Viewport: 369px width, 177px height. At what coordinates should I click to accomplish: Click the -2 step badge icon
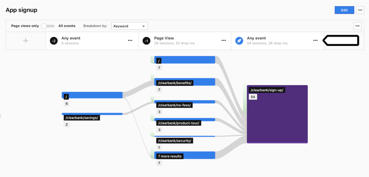coord(54,41)
